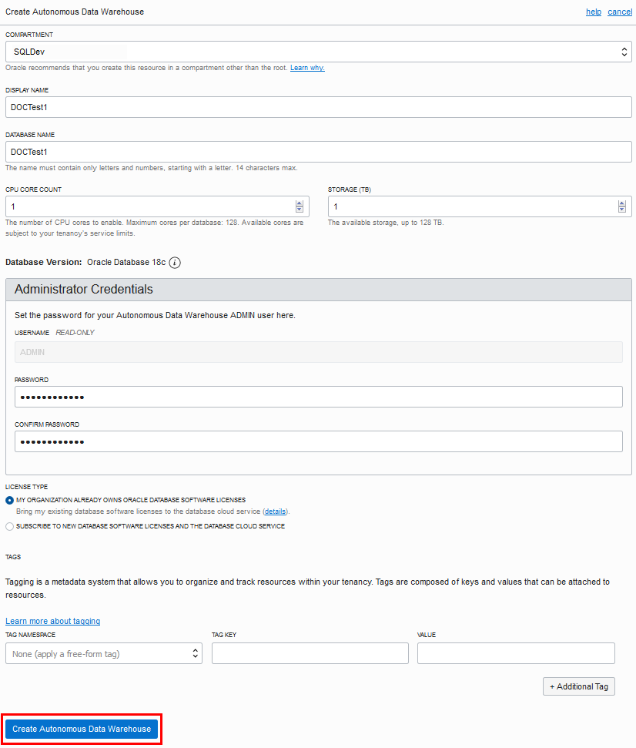Decrease Storage (TB) with the down stepper
Viewport: 636px width, 748px height.
(x=622, y=210)
